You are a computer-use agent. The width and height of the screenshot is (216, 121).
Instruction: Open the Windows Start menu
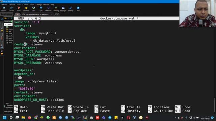click(4, 118)
